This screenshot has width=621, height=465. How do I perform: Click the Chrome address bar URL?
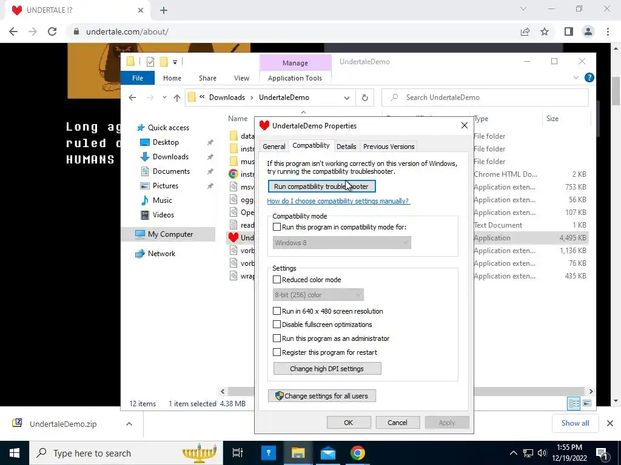click(x=127, y=31)
